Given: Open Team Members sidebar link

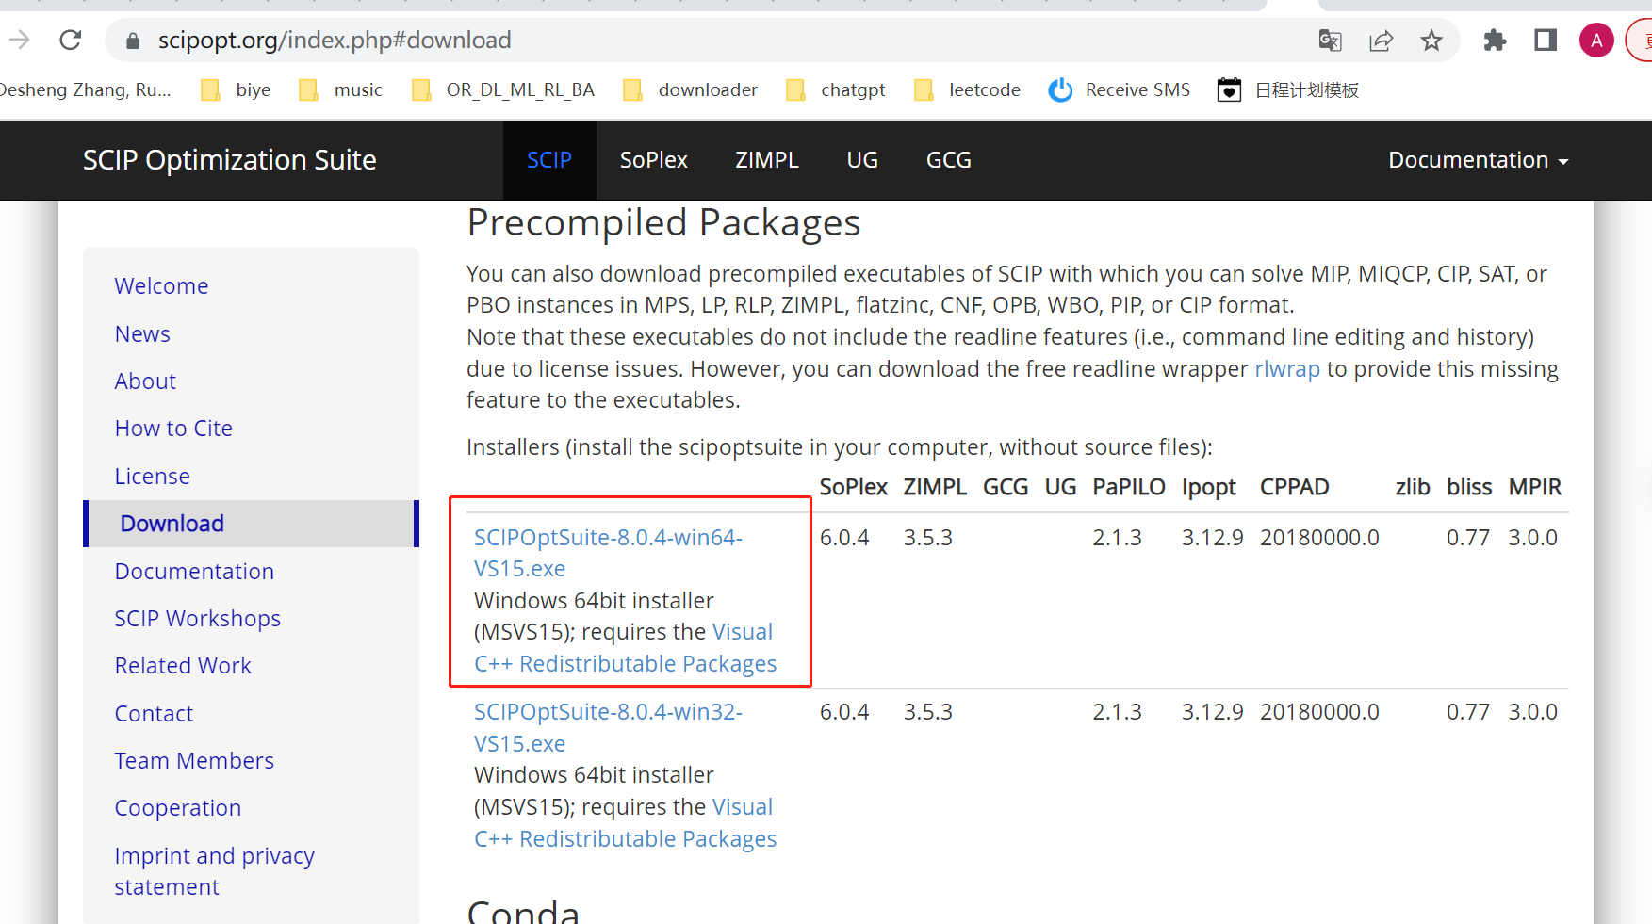Looking at the screenshot, I should click(x=194, y=761).
